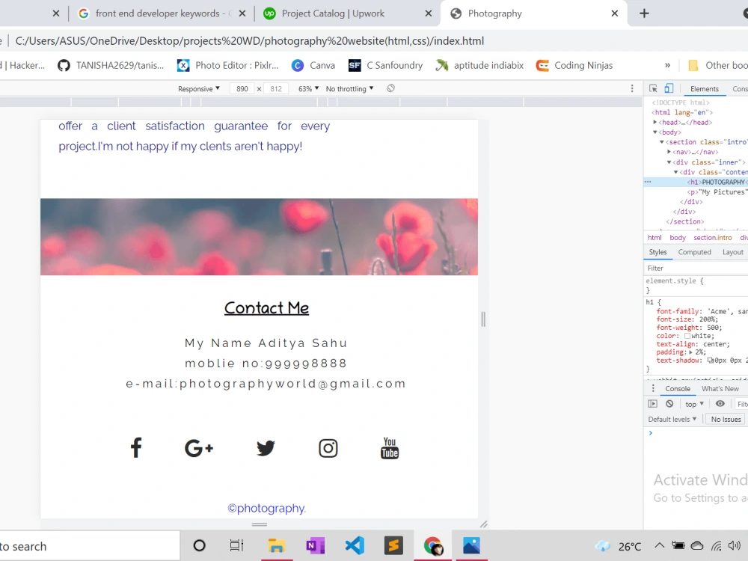The image size is (748, 561).
Task: Click the section.intro breadcrumb
Action: point(712,238)
